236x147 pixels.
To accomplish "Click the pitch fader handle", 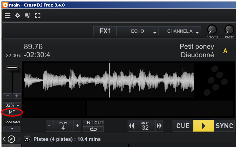I will [x=12, y=68].
